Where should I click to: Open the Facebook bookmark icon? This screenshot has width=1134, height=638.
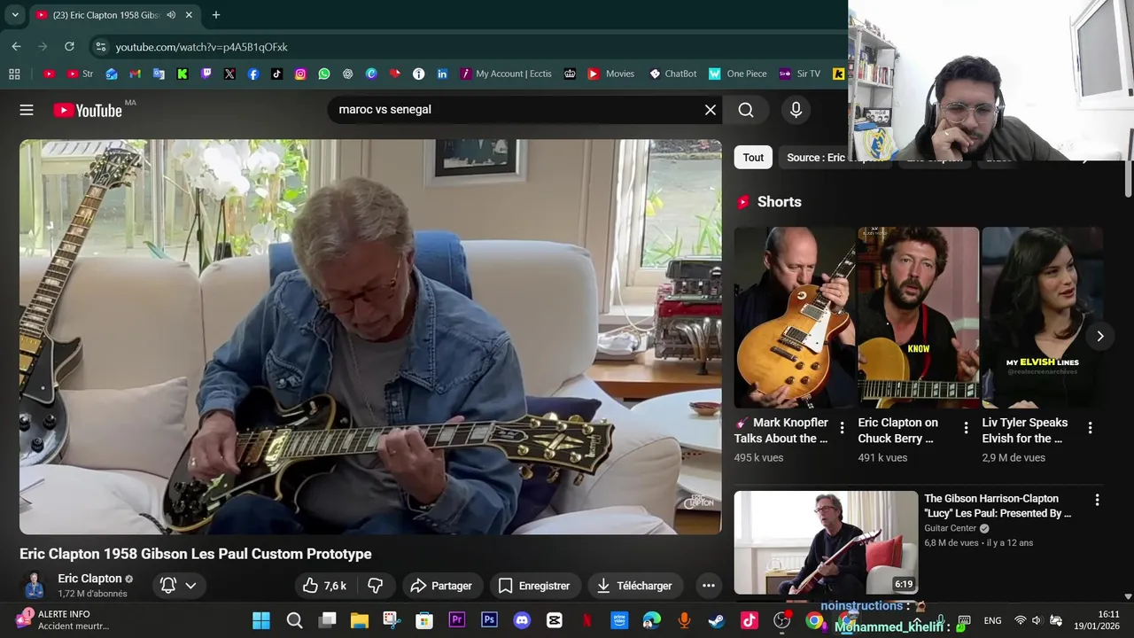[x=253, y=74]
